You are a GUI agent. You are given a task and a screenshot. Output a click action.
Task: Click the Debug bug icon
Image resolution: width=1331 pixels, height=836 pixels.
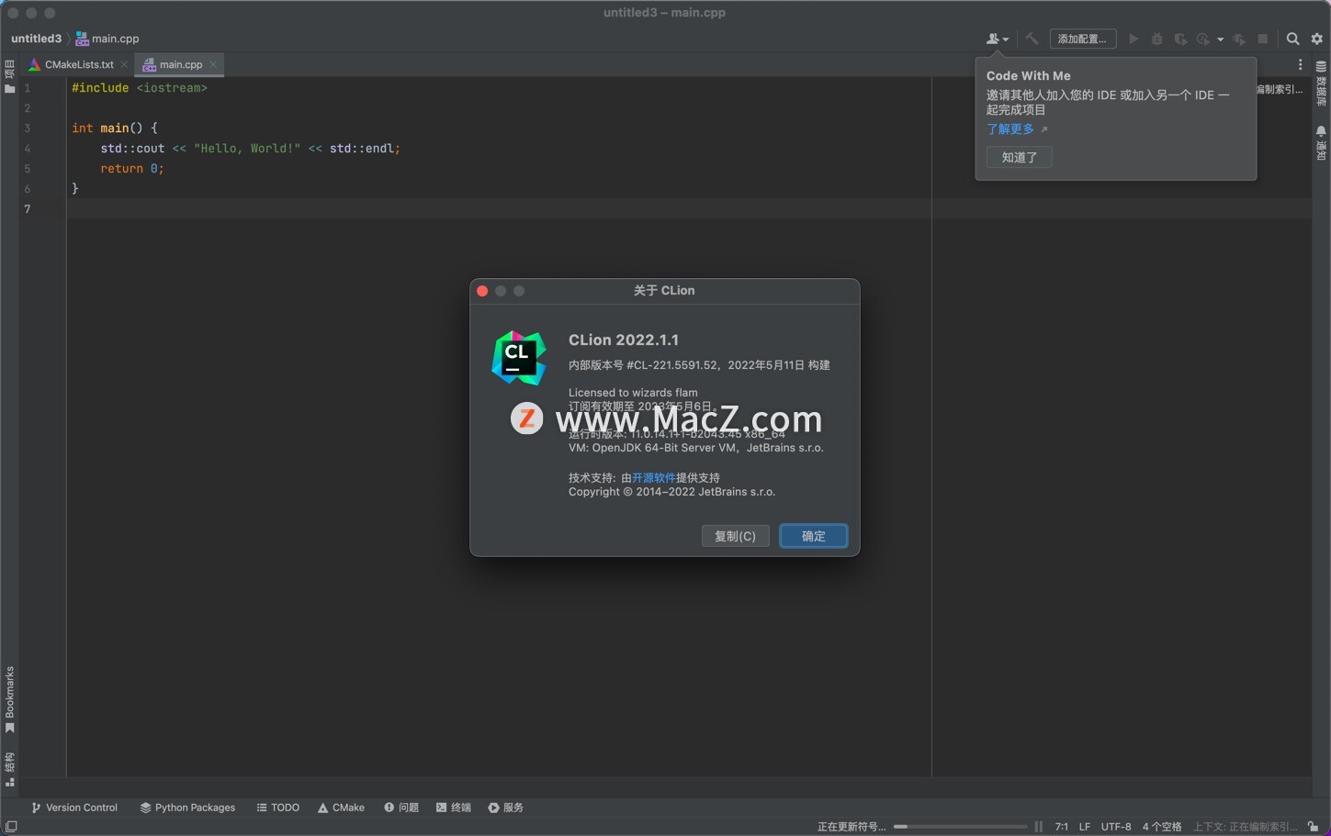1157,39
